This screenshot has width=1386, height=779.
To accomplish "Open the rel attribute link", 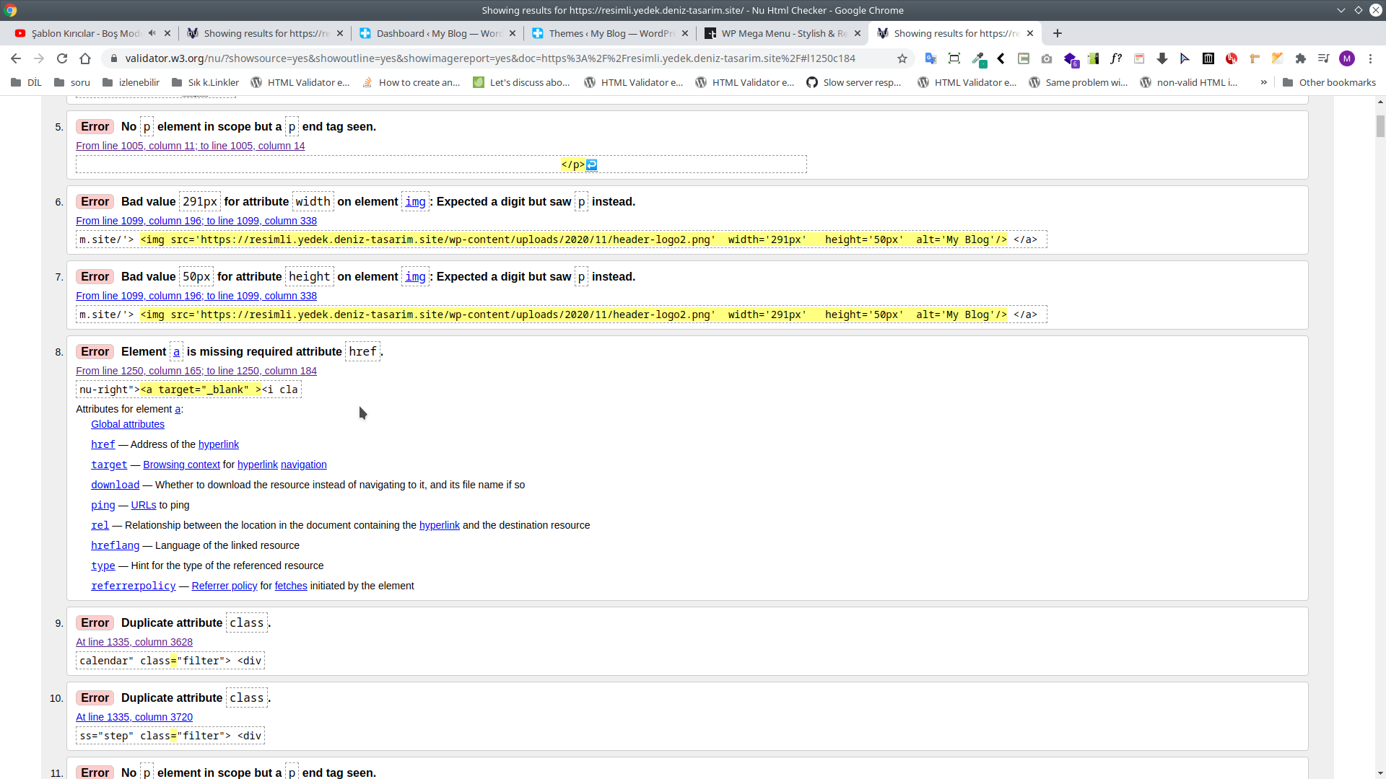I will coord(100,525).
